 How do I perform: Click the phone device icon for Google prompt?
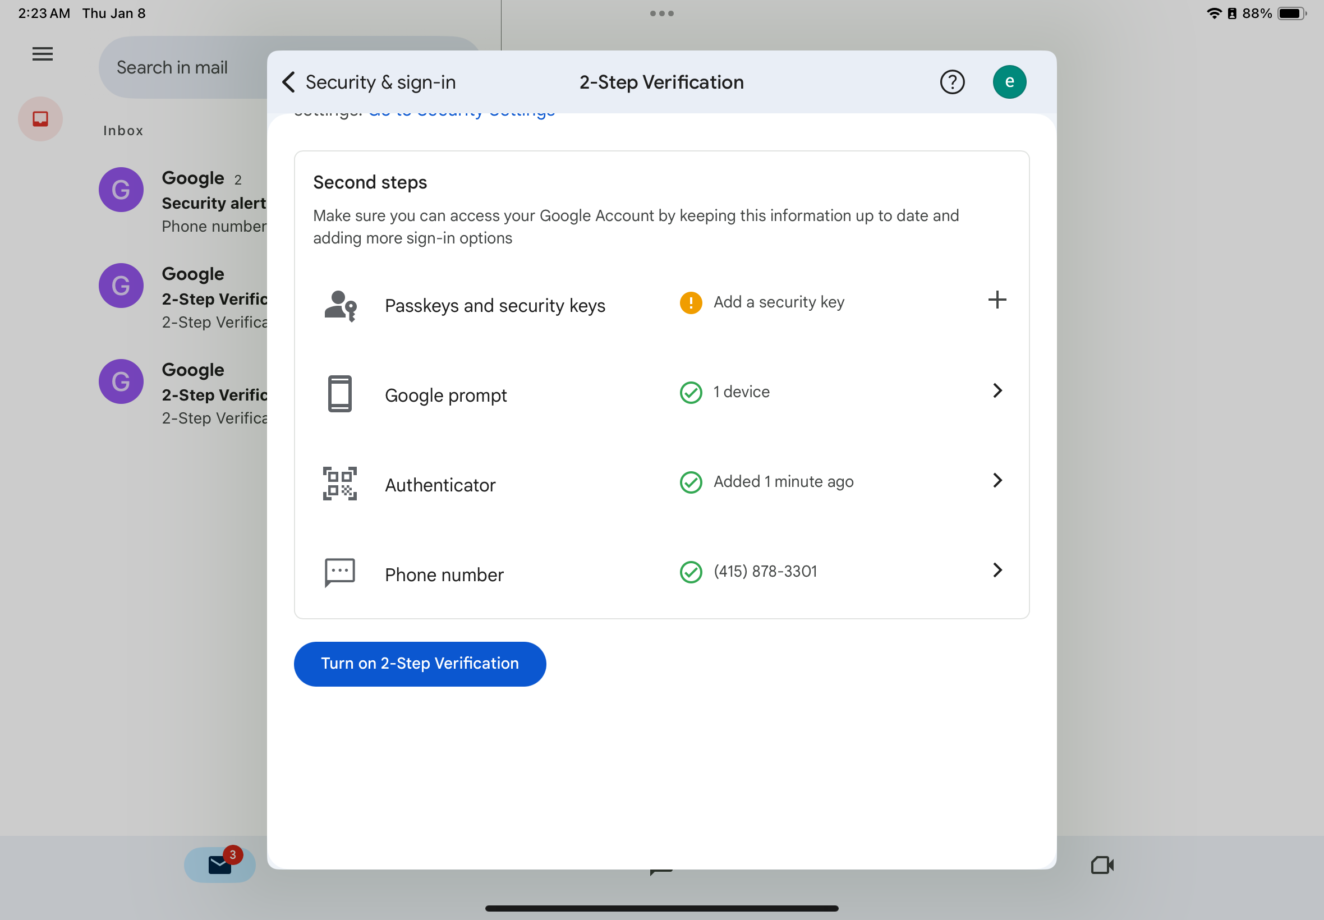coord(340,394)
